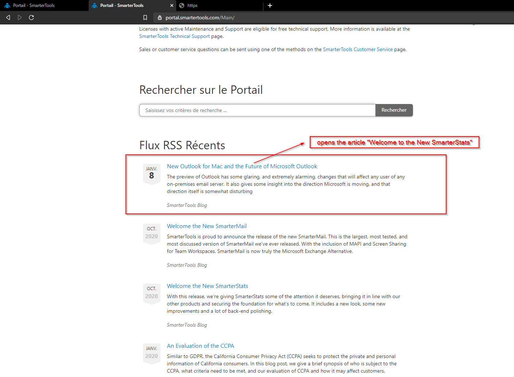The image size is (514, 377).
Task: Reload the page with the refresh icon
Action: 31,18
